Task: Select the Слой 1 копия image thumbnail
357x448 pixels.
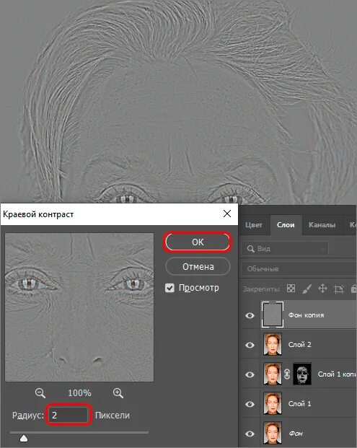Action: click(273, 374)
